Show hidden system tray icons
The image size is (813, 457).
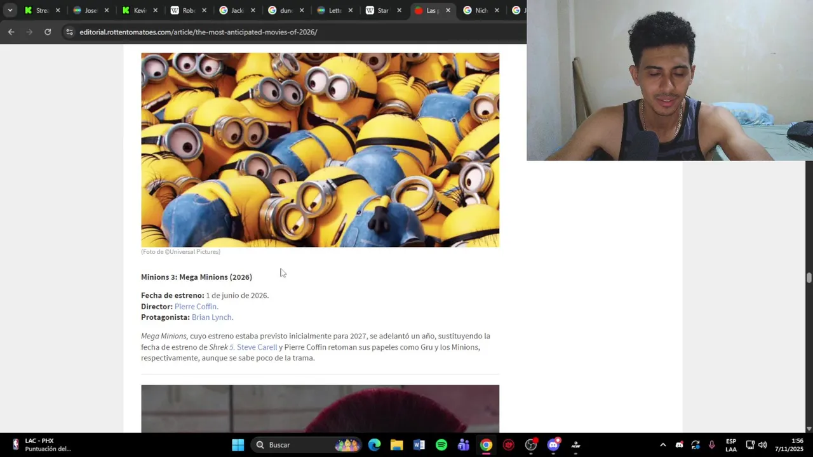pos(662,445)
